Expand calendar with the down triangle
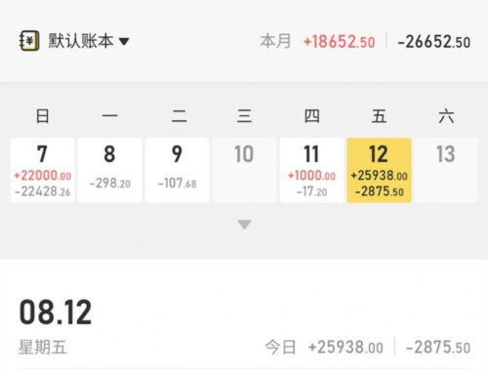 (x=244, y=225)
